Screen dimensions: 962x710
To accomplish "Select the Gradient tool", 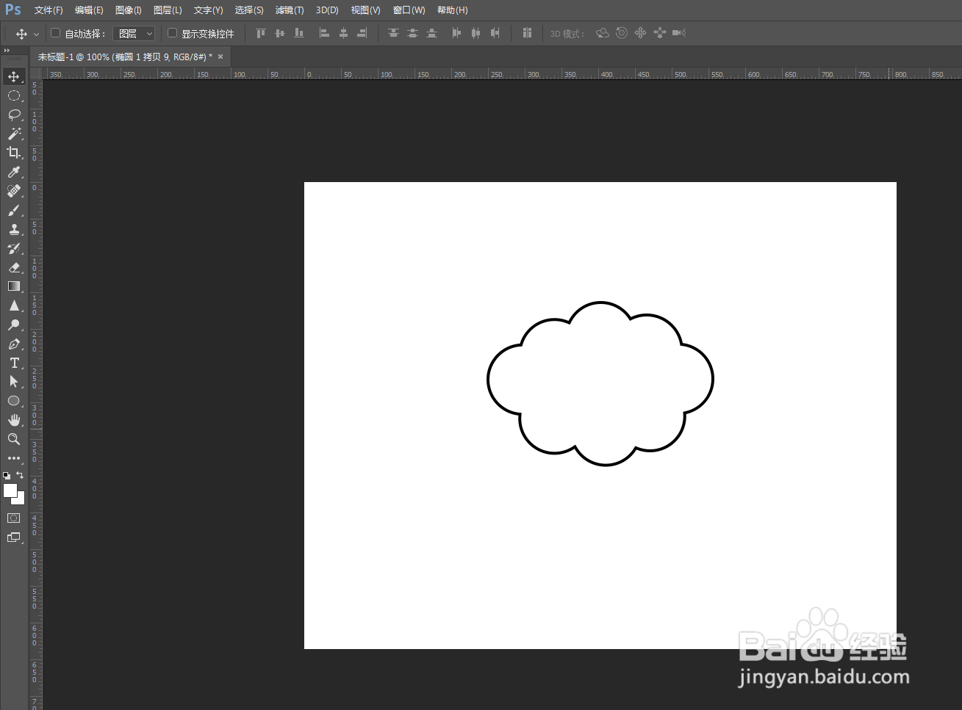I will tap(14, 286).
